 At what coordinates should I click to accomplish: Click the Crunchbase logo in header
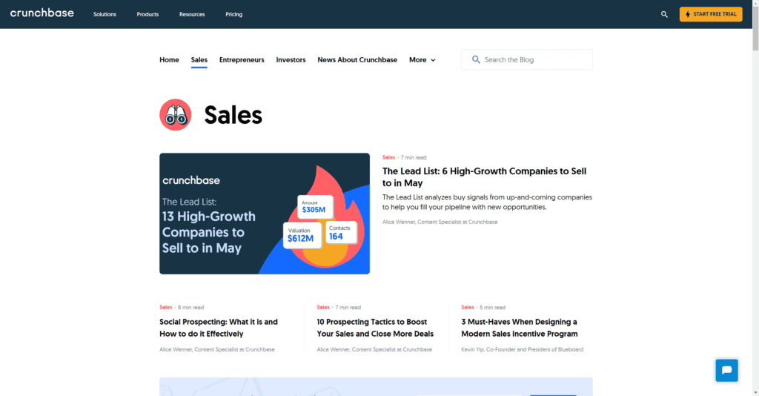click(x=42, y=13)
